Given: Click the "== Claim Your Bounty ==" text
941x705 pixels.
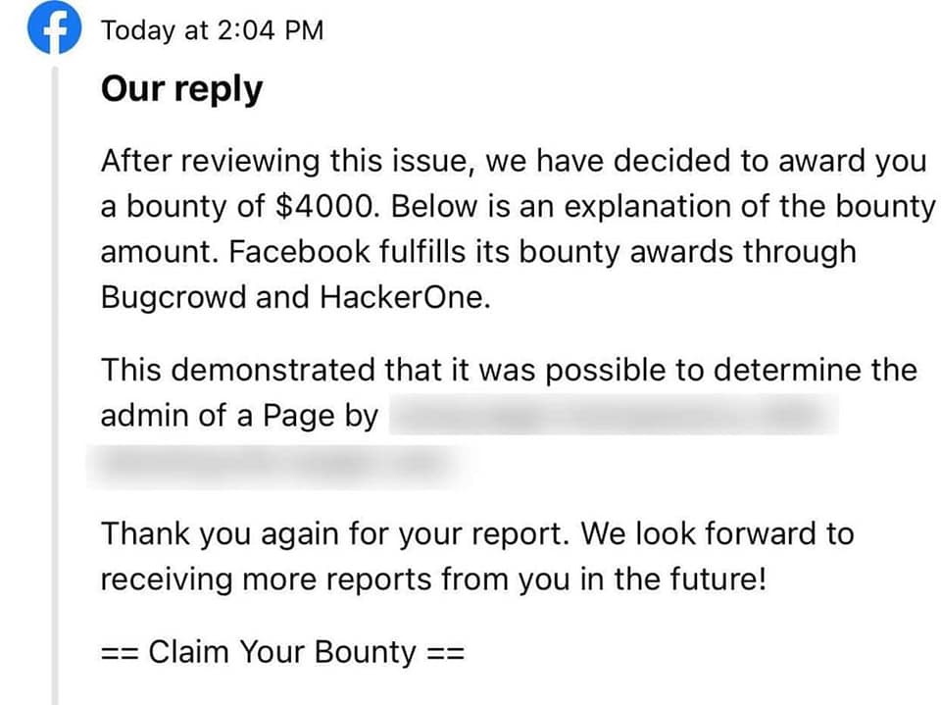Looking at the screenshot, I should (282, 652).
